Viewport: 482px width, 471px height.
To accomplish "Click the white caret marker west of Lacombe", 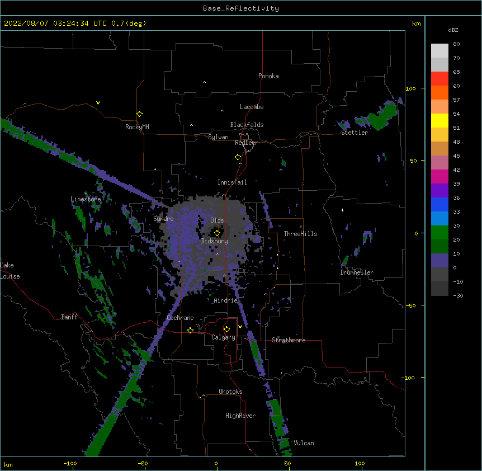I will click(x=222, y=111).
